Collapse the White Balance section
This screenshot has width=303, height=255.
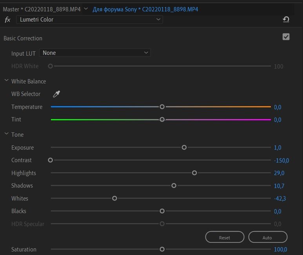point(6,81)
